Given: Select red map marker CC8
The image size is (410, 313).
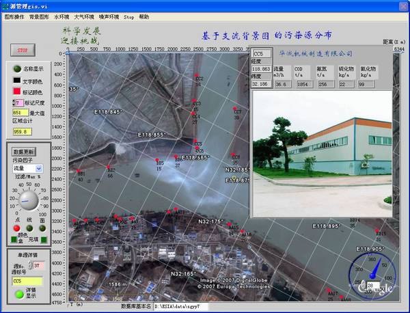Looking at the screenshot, I should coord(233,154).
